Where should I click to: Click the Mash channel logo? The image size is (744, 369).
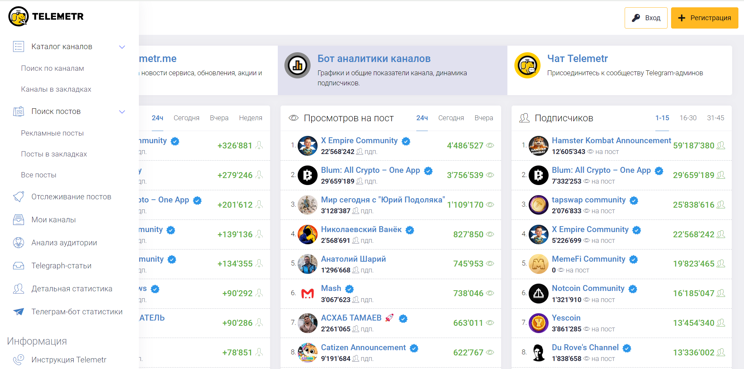[x=307, y=293]
